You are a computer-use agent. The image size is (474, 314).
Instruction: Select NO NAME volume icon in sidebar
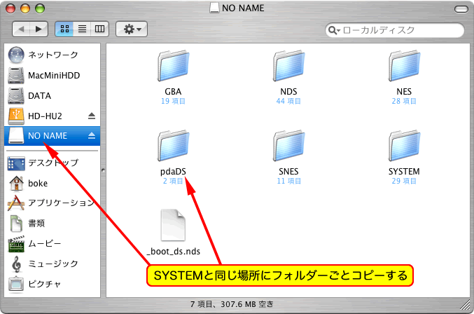[x=16, y=135]
